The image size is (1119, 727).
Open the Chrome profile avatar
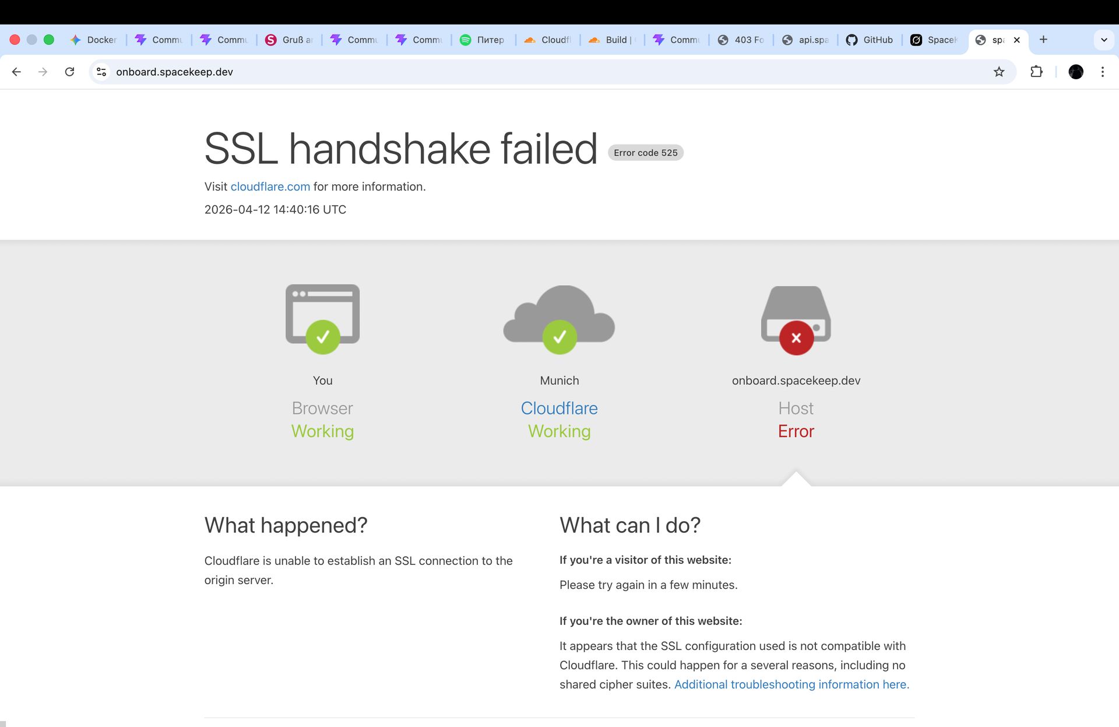[x=1076, y=72]
